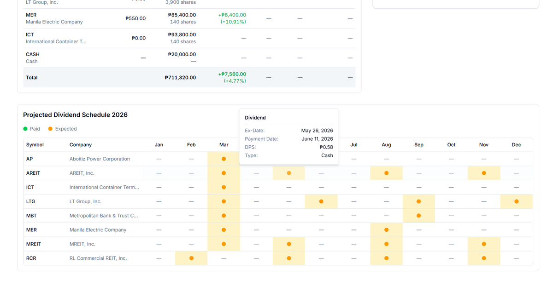This screenshot has width=553, height=281.
Task: Open MREIT, Inc. company entry
Action: coord(82,244)
